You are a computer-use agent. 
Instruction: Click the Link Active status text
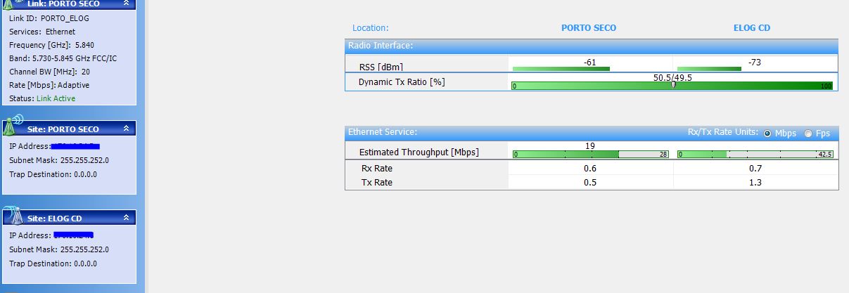[56, 98]
